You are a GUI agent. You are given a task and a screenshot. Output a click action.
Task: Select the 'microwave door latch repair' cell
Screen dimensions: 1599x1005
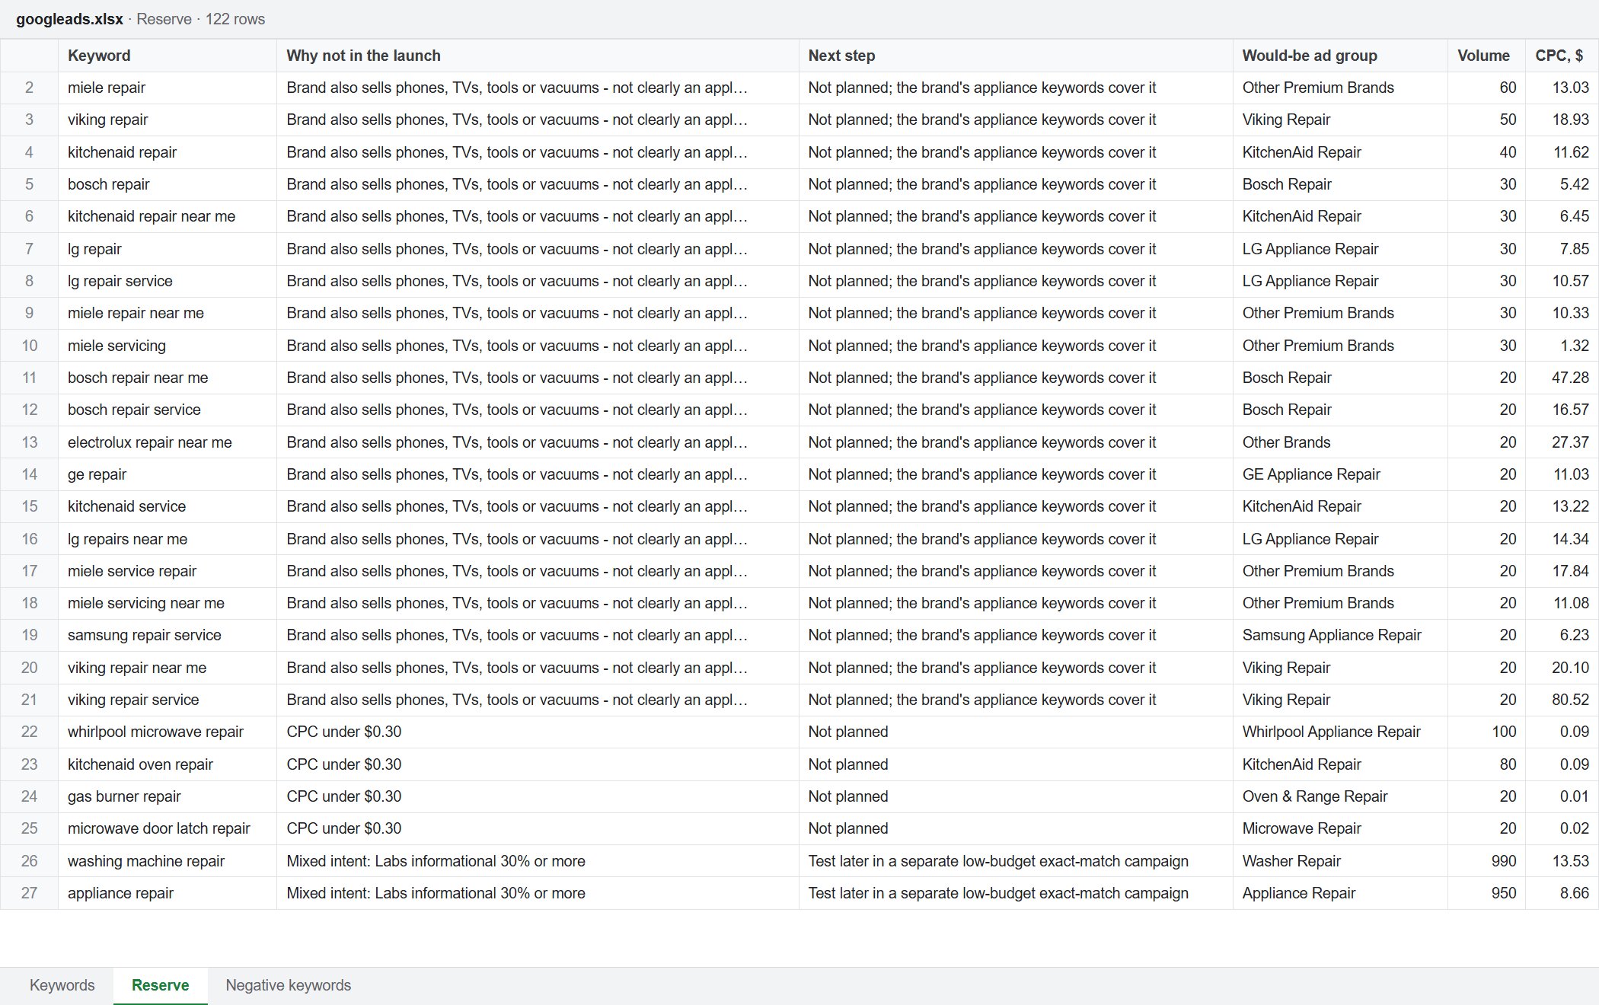[x=168, y=828]
